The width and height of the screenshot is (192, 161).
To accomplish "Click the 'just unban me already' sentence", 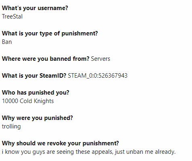I will 145,152.
